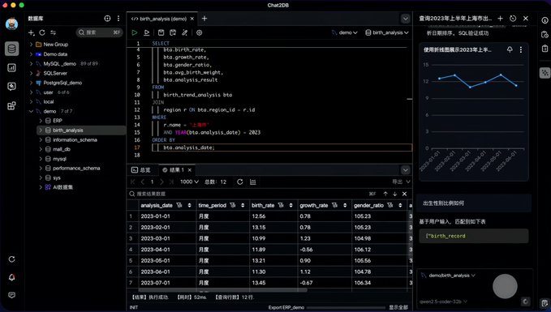This screenshot has height=312, width=551.
Task: Toggle sort on birth_rate column
Action: [x=291, y=205]
